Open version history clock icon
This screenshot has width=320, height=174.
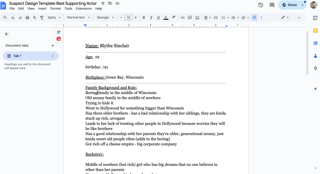[x=261, y=5]
